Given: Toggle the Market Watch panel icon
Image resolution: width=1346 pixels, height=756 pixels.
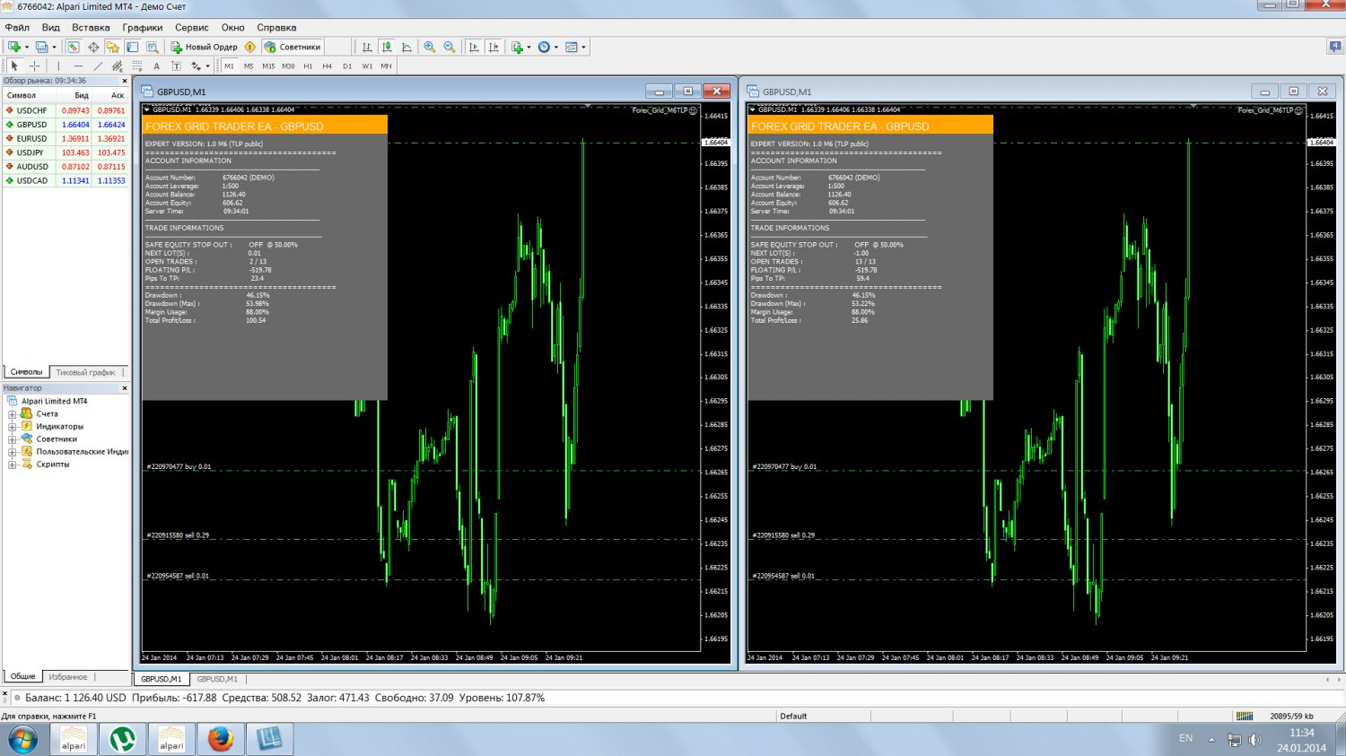Looking at the screenshot, I should coord(74,47).
